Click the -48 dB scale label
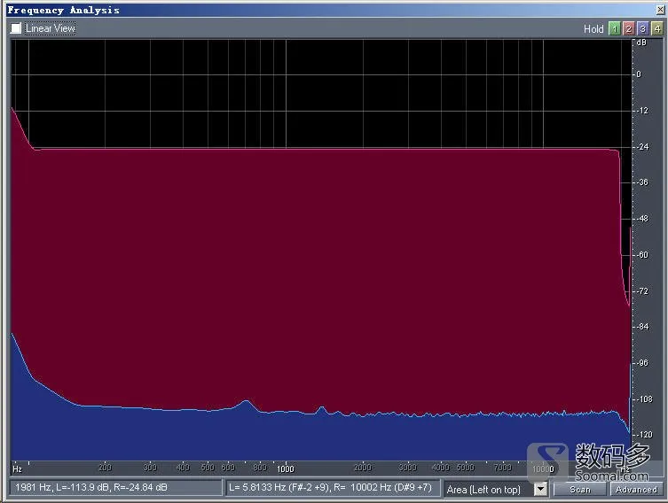Screen dimensions: 668x503 point(642,219)
